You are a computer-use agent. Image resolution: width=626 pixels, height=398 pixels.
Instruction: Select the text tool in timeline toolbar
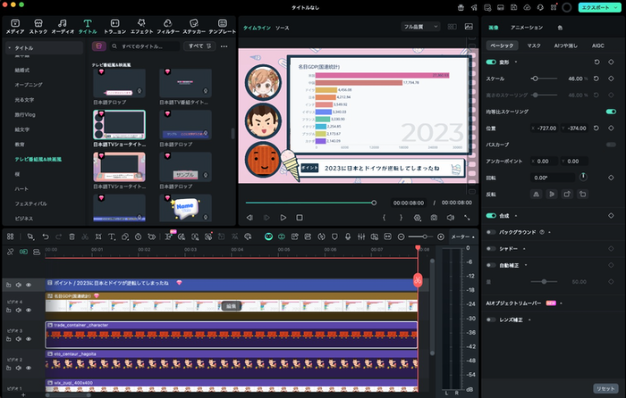pyautogui.click(x=111, y=236)
